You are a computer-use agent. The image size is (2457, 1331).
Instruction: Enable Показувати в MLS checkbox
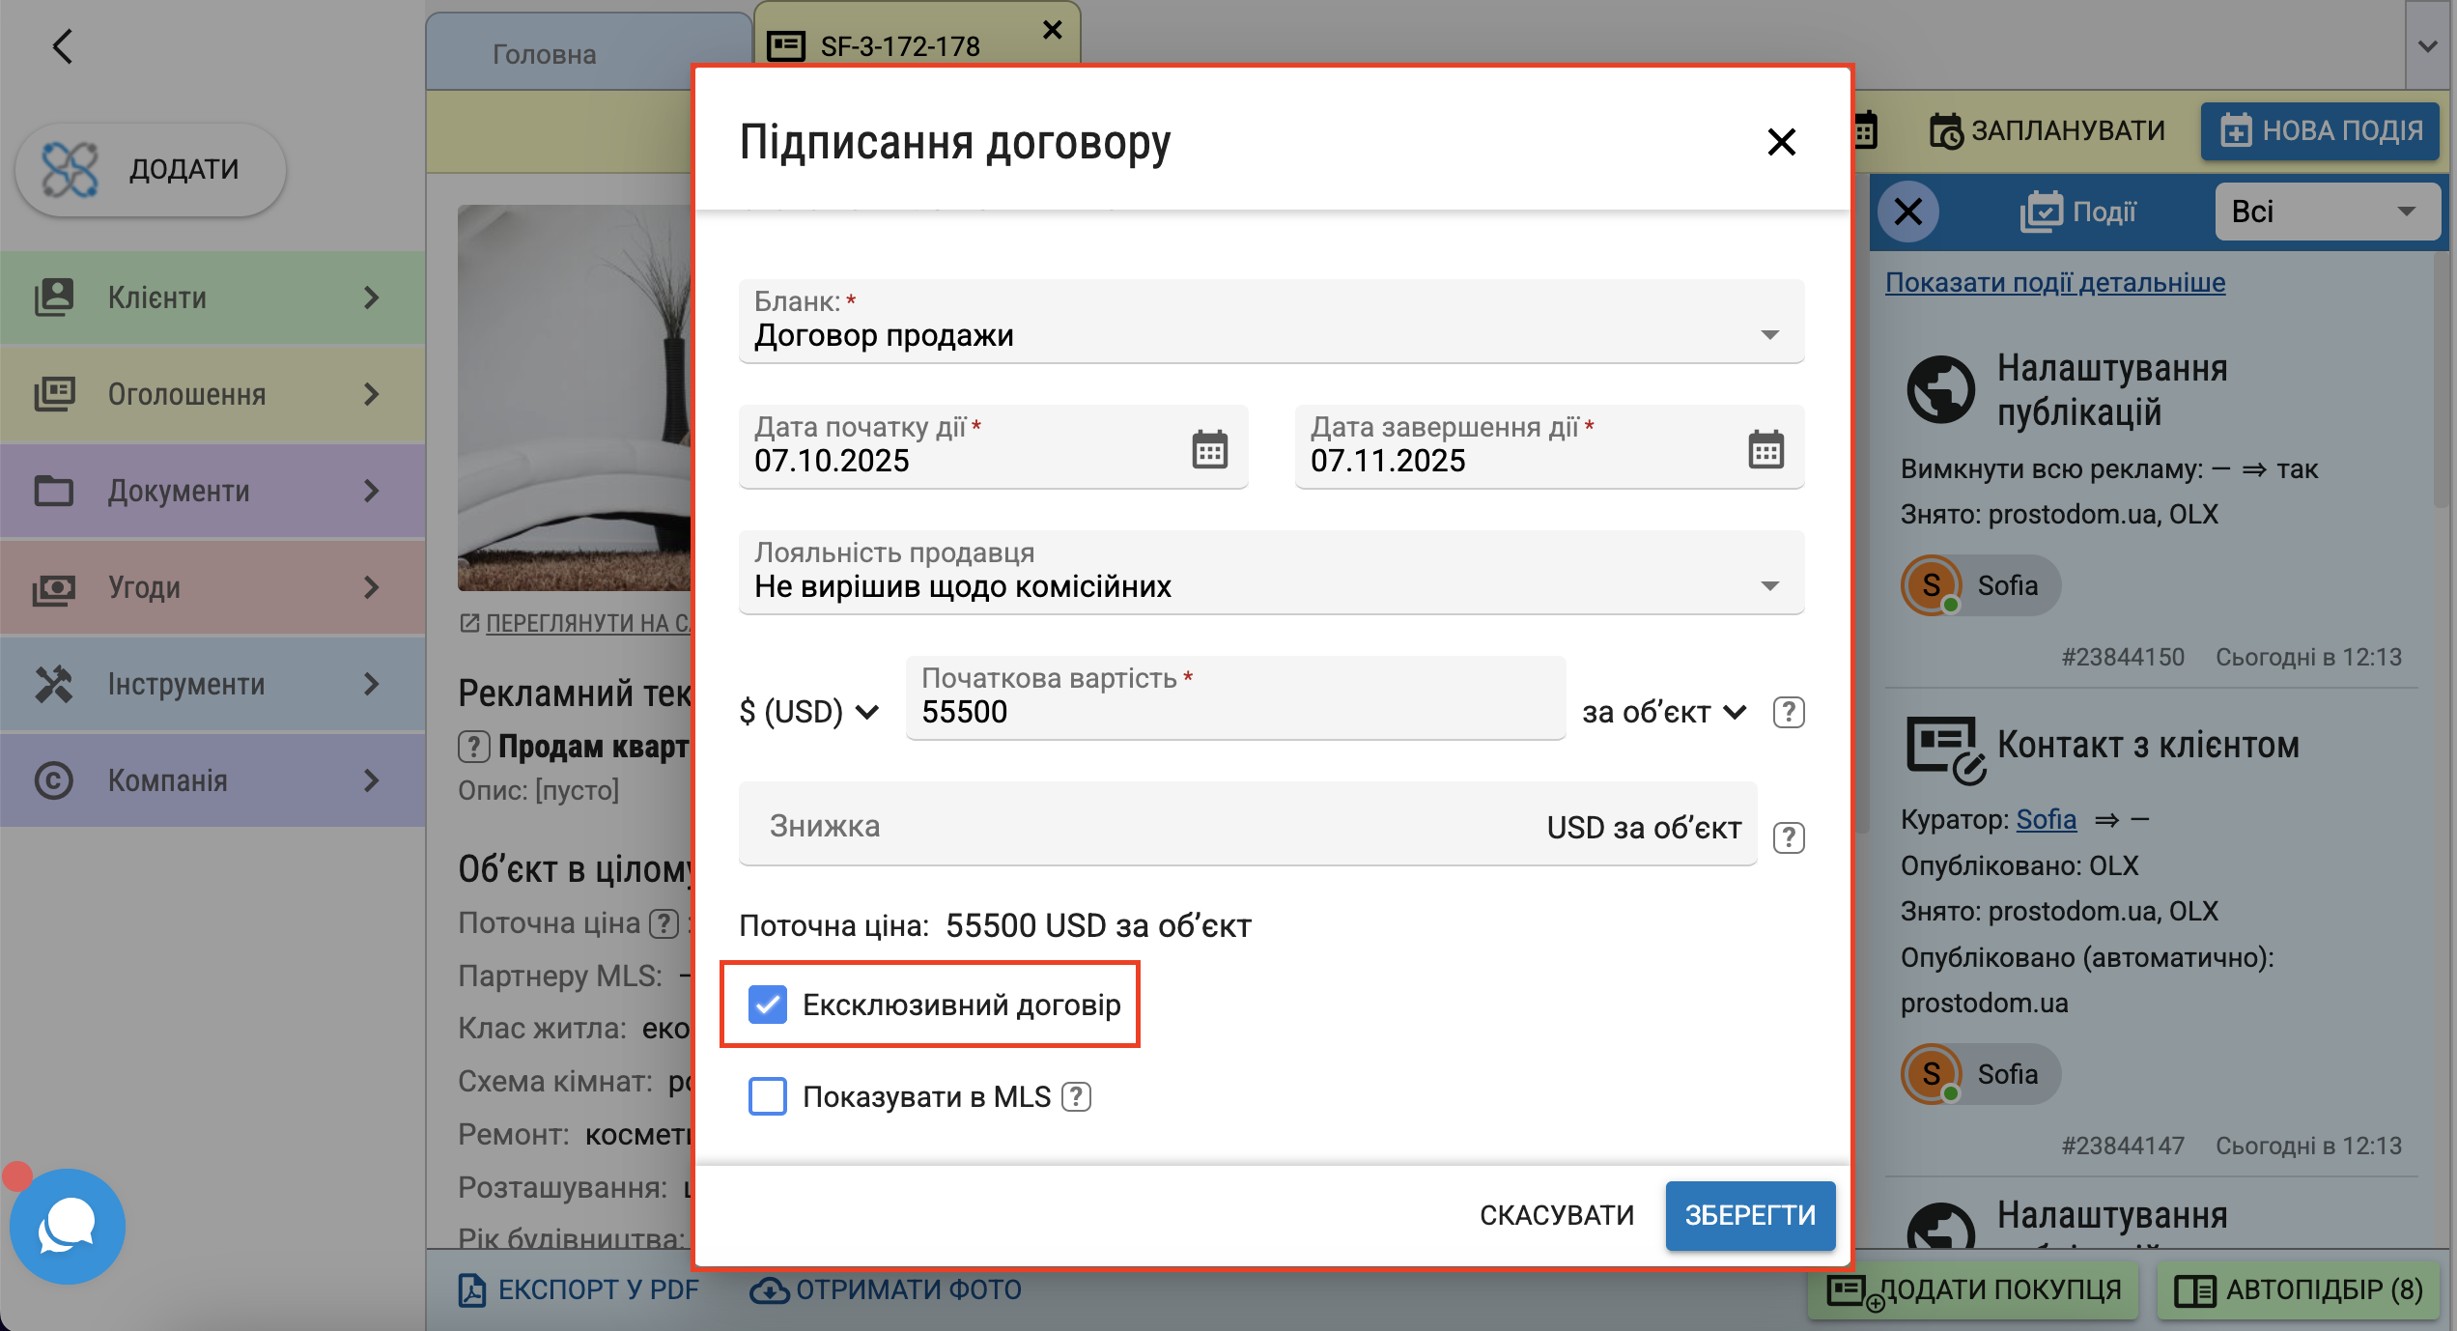tap(768, 1097)
